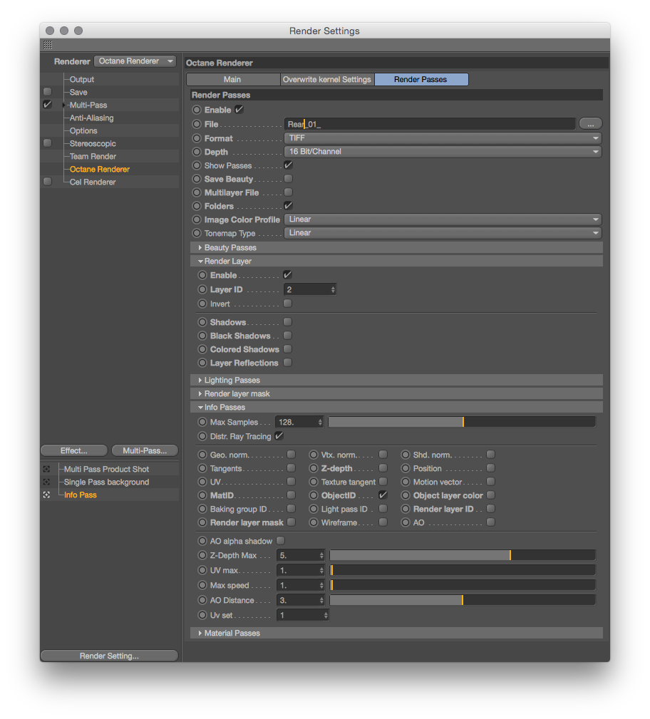Click the render setting icon beside Single Pass background
The height and width of the screenshot is (719, 650).
[46, 482]
